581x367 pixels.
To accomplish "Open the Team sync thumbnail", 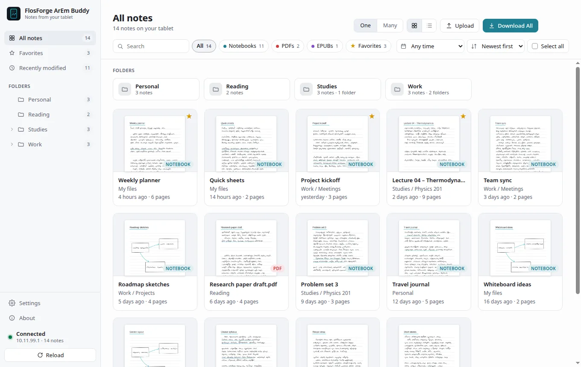I will pos(520,141).
